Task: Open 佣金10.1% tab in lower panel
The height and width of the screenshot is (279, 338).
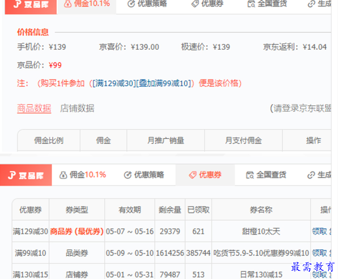Action: [83, 175]
